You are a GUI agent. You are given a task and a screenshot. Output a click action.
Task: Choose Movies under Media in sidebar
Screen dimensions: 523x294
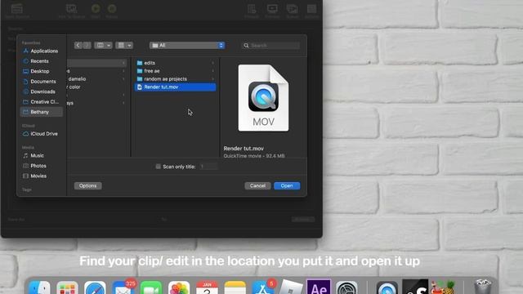(x=34, y=176)
